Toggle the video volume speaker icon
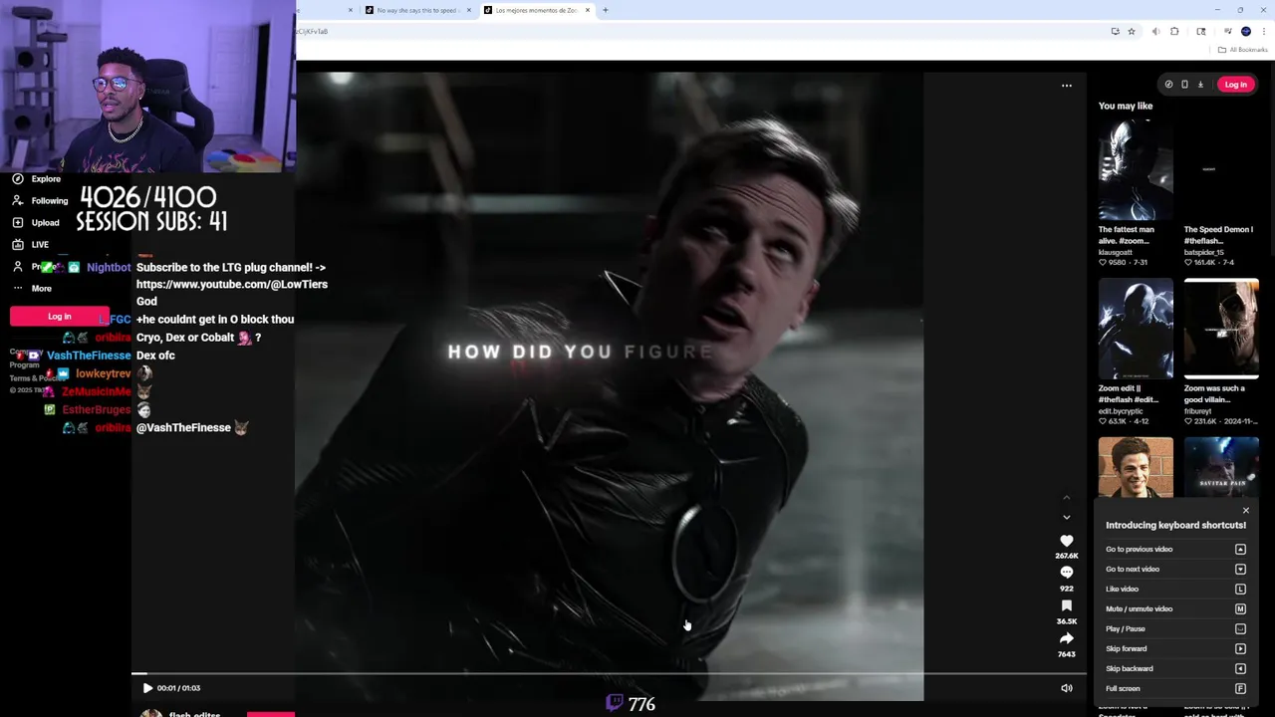Viewport: 1275px width, 717px height. [1067, 688]
